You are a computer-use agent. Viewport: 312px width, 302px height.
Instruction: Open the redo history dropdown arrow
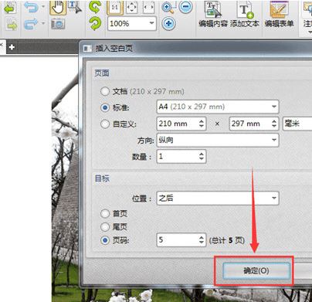(43, 23)
